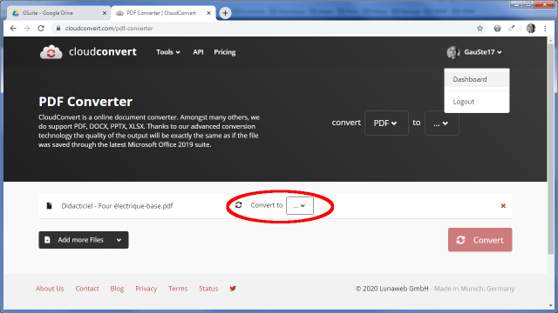558x313 pixels.
Task: Remove the file using red X icon
Action: [503, 206]
